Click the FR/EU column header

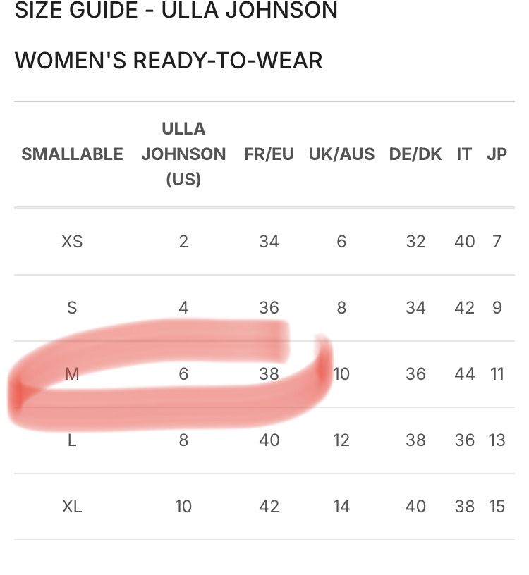tap(269, 154)
